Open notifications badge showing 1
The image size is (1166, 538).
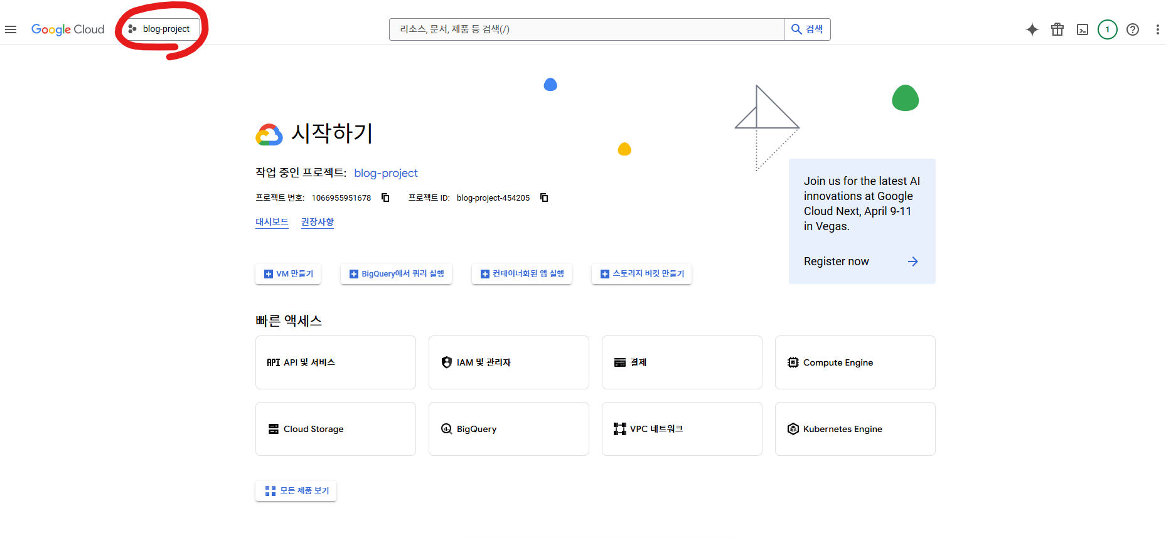pyautogui.click(x=1108, y=29)
